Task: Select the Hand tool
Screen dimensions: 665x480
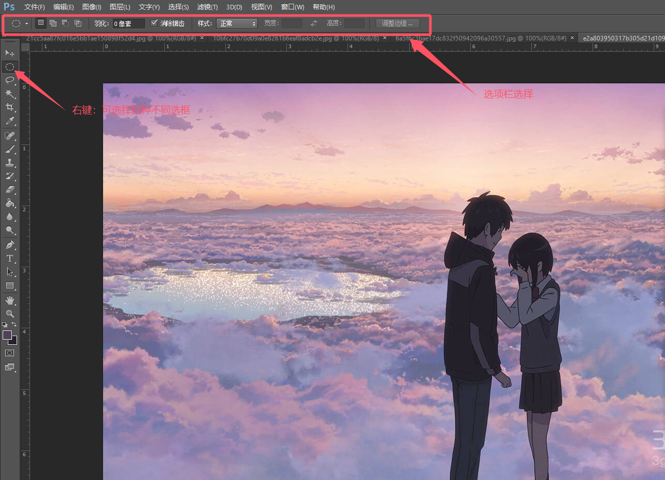Action: click(10, 300)
